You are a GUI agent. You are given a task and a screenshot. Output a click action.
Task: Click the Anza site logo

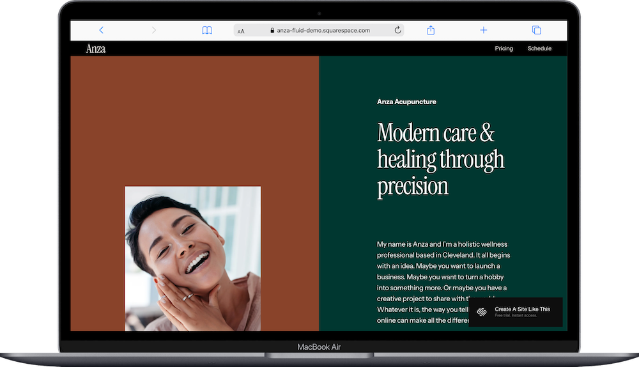point(96,49)
